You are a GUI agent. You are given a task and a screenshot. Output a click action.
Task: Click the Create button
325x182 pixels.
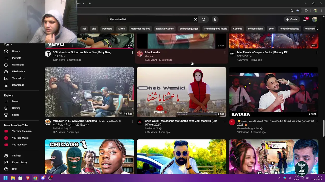(291, 19)
